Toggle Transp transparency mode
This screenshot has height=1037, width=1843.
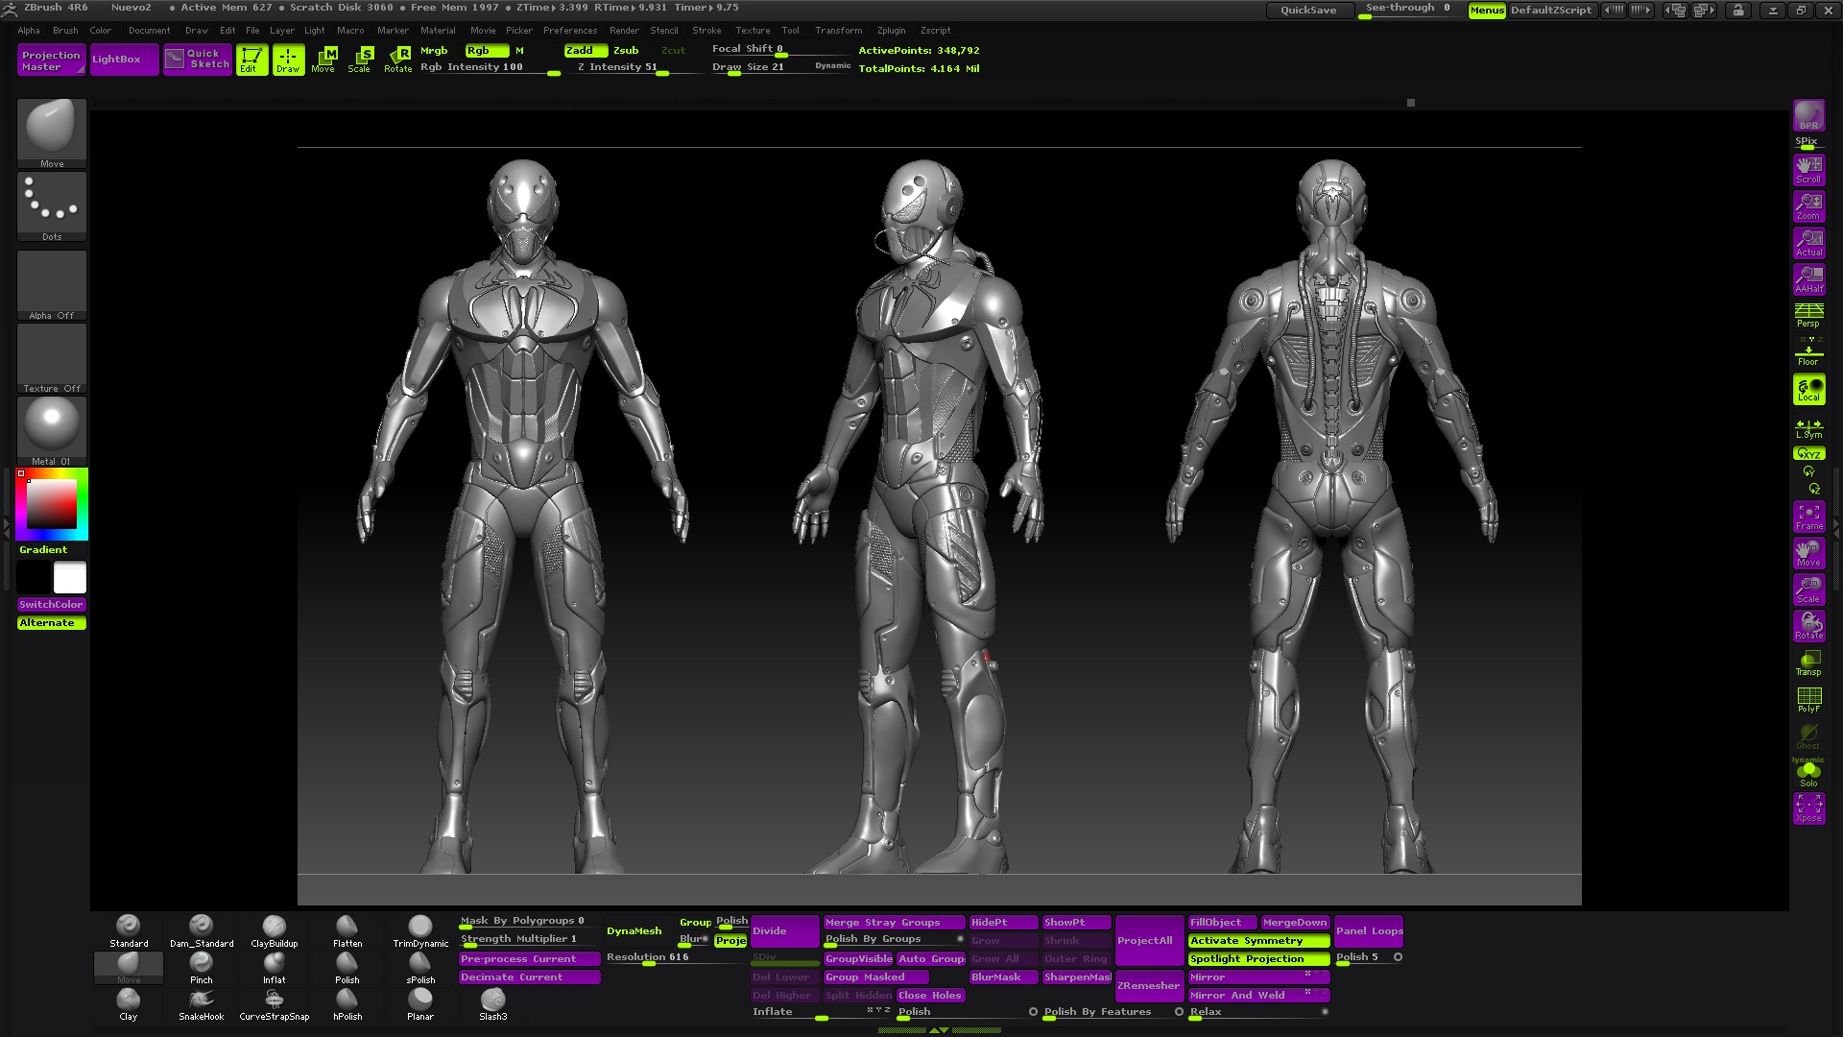coord(1808,663)
